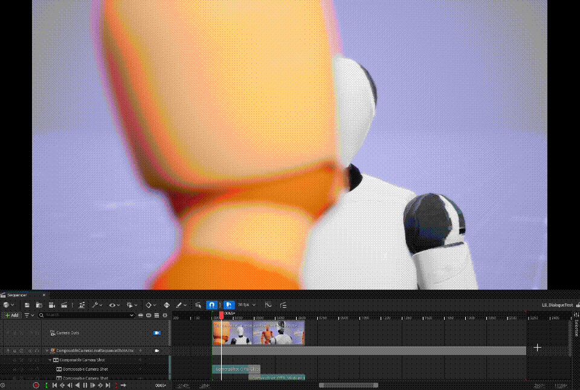This screenshot has height=390, width=580.
Task: Click the track Search field
Action: pos(86,315)
